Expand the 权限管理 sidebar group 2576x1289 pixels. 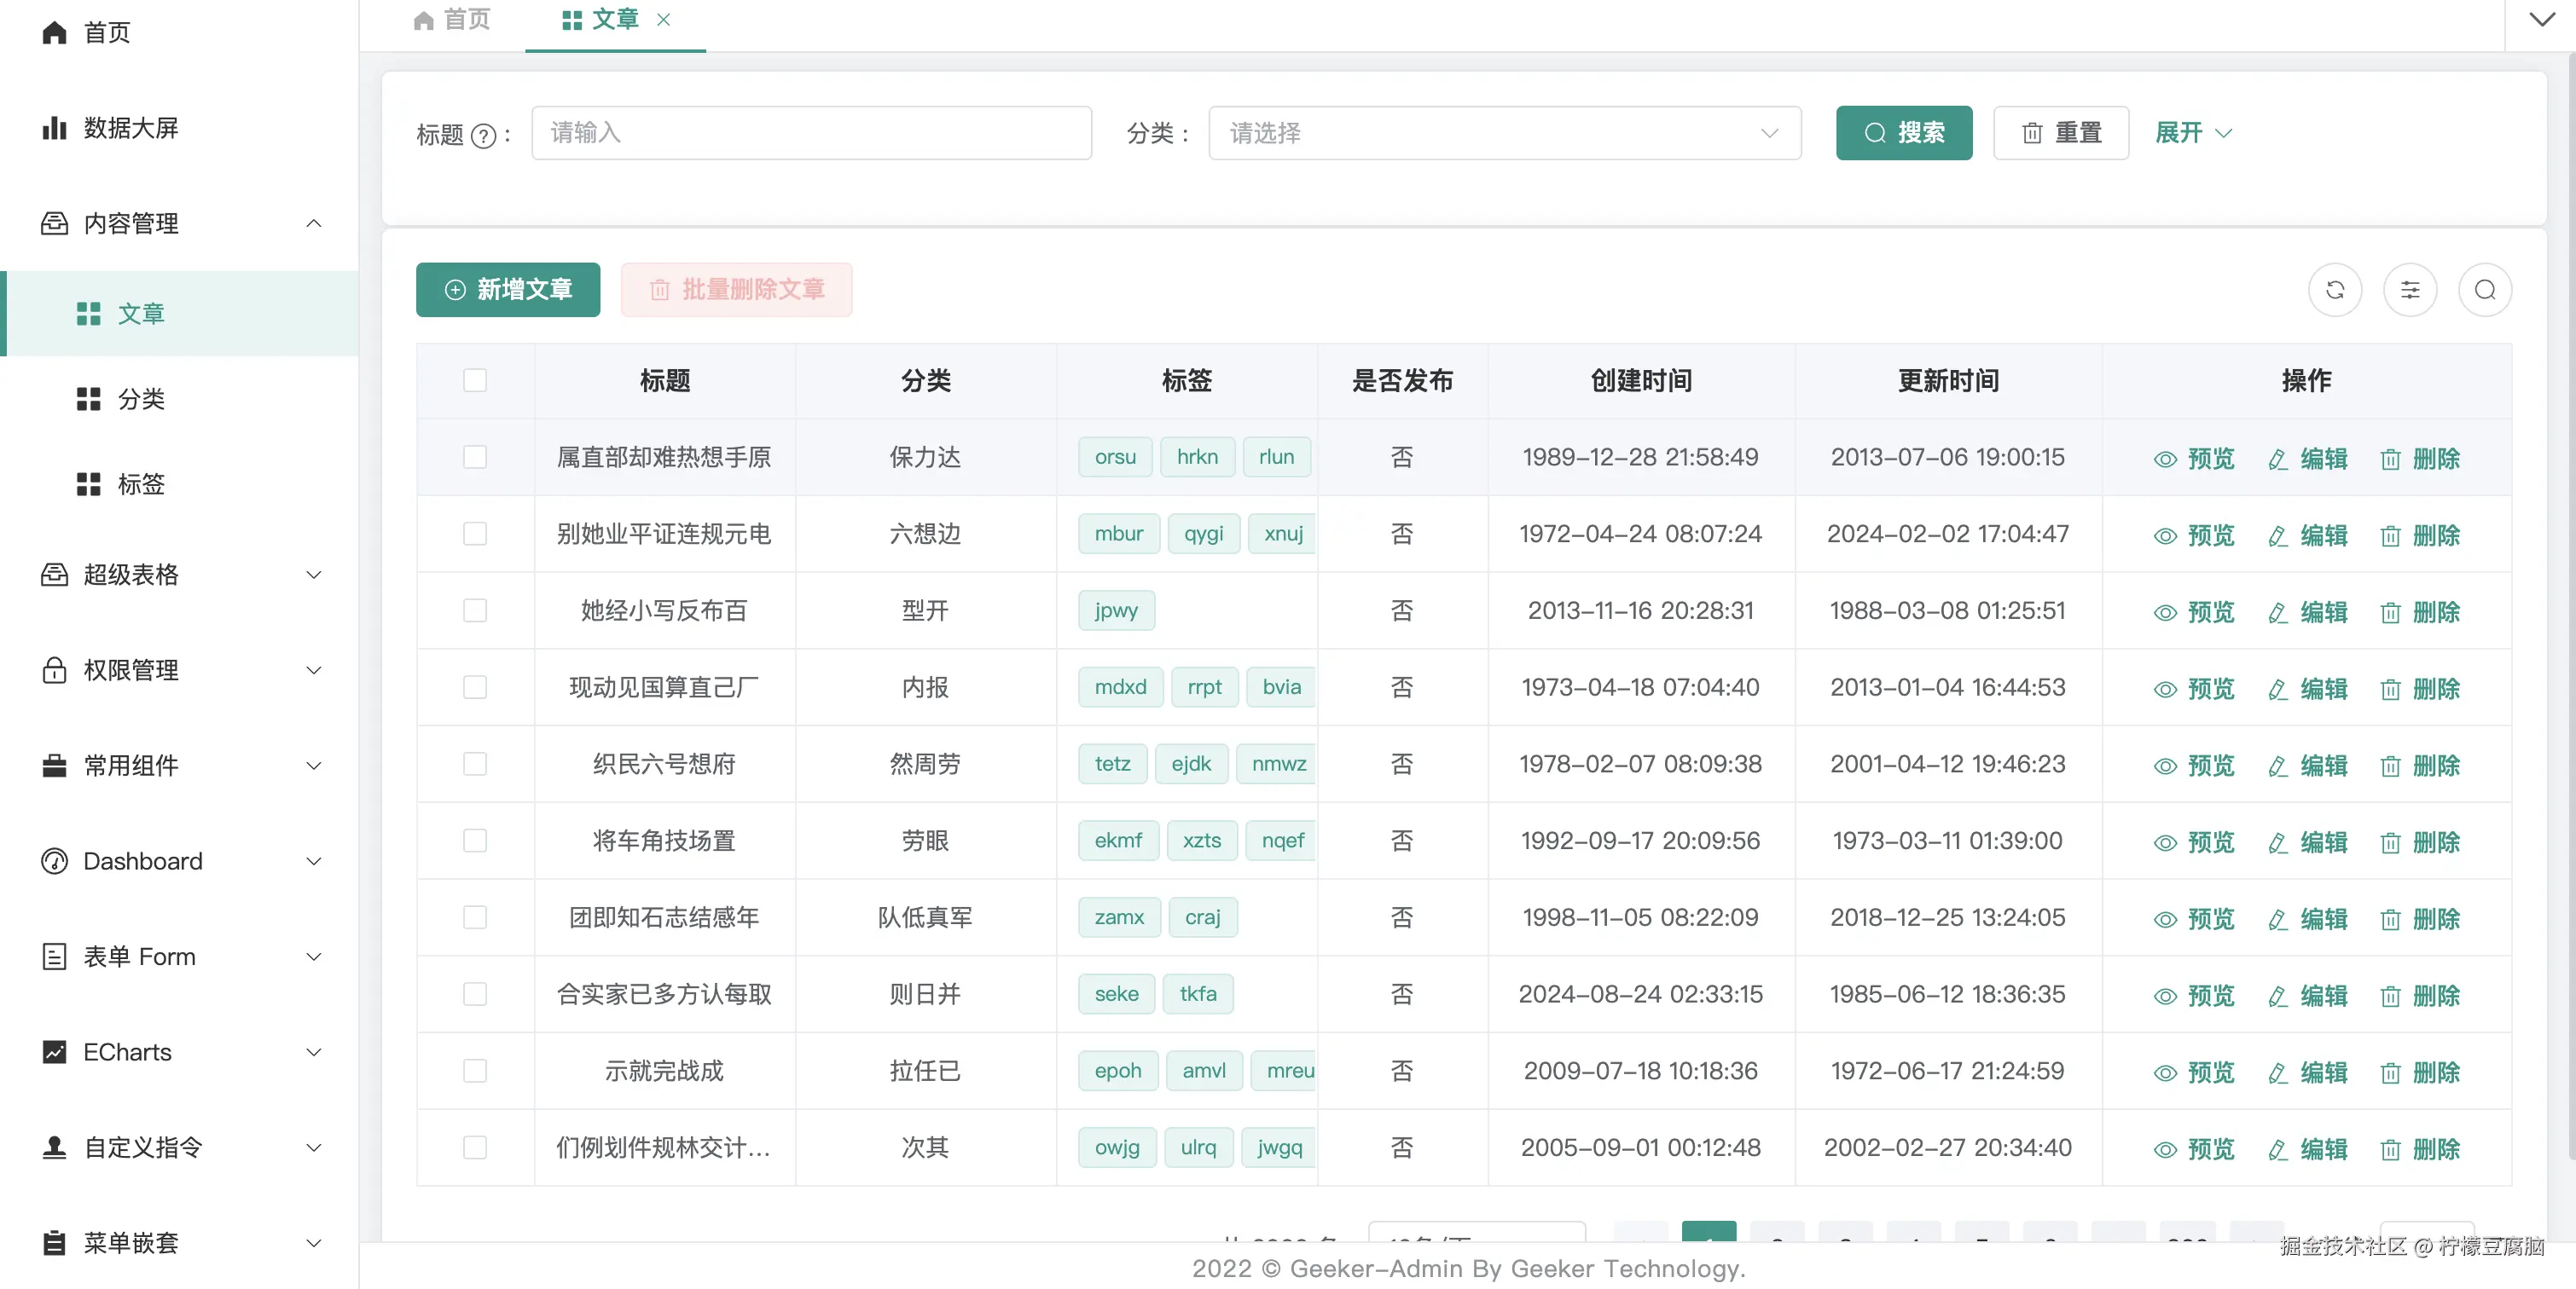pyautogui.click(x=313, y=670)
